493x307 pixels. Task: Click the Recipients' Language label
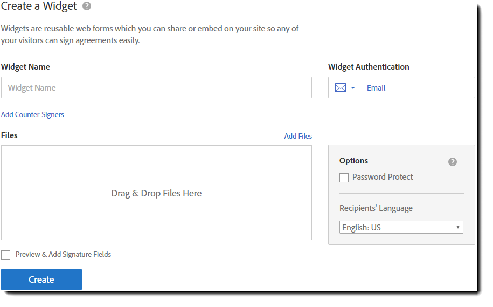tap(376, 208)
